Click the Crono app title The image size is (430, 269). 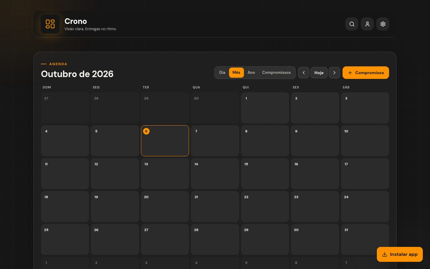click(76, 21)
